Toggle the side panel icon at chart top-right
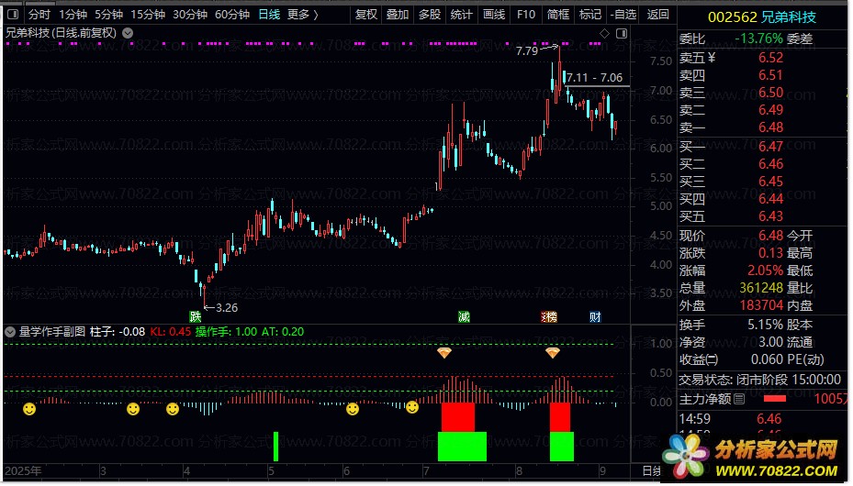This screenshot has width=853, height=486. (622, 34)
